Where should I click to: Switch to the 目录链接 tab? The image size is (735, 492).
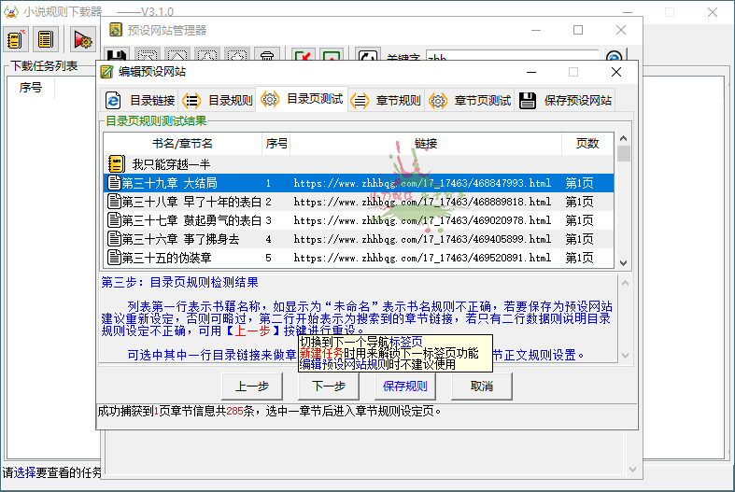coord(140,101)
